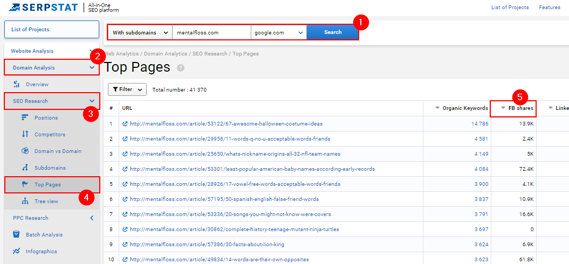Click FB shares value 16.6K

pyautogui.click(x=527, y=214)
